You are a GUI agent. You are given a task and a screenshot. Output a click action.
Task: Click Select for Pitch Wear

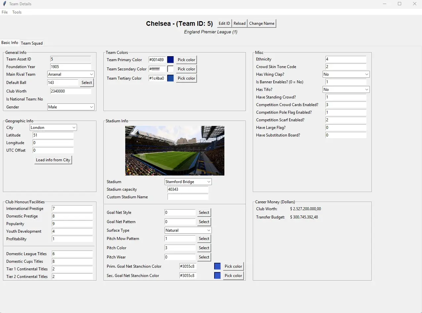point(204,257)
